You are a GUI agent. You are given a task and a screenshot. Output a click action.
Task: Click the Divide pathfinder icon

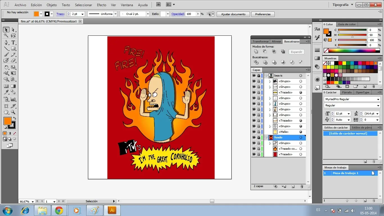[256, 62]
